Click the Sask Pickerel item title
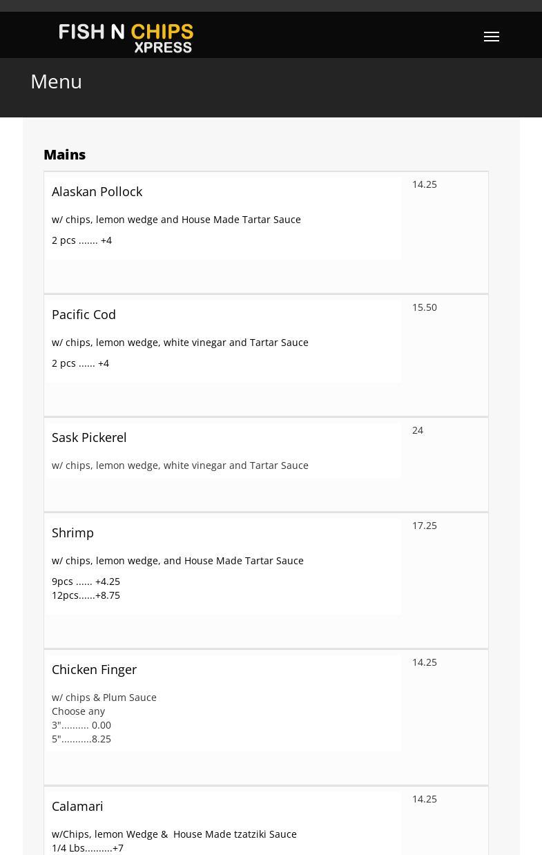The width and height of the screenshot is (542, 855). coord(89,438)
